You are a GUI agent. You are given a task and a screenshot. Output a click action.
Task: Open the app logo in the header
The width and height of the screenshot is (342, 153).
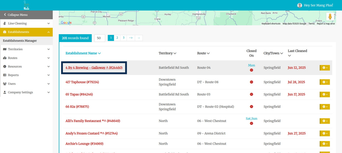tap(26, 5)
